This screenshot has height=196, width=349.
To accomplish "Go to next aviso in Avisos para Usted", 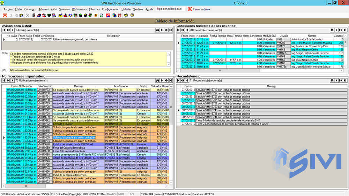I will (x=162, y=30).
